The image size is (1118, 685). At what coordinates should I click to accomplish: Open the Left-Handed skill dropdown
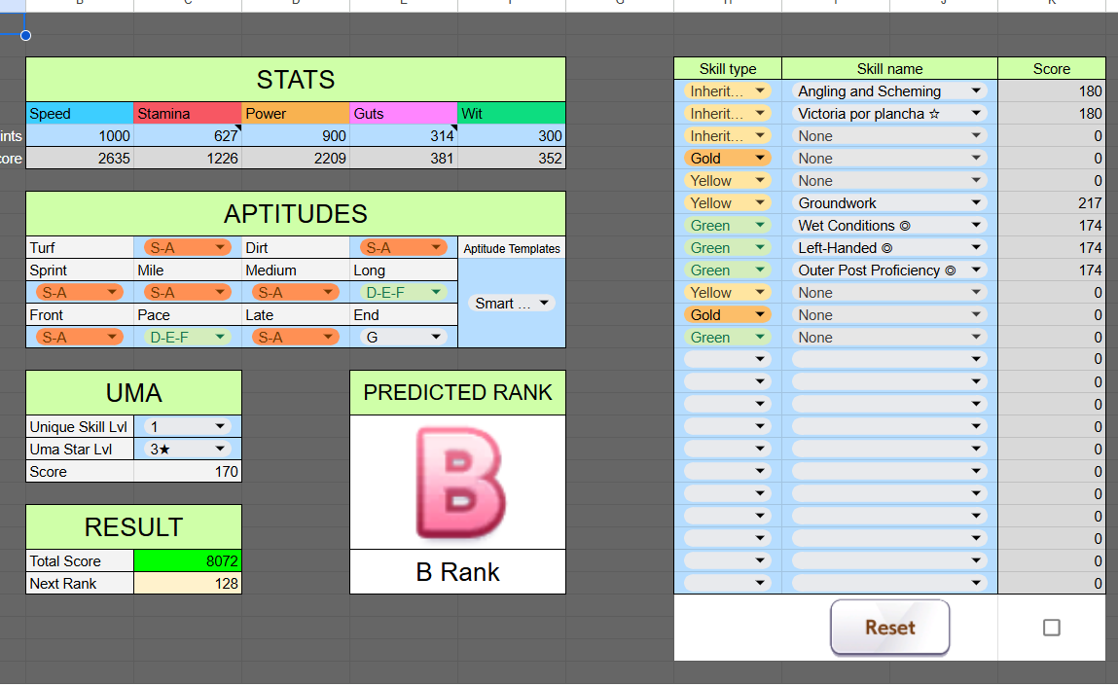(x=889, y=248)
